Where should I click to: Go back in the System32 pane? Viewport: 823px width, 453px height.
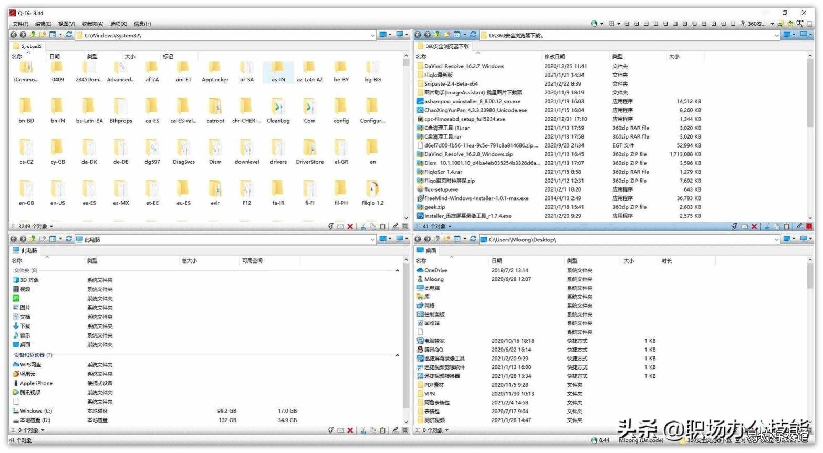14,35
